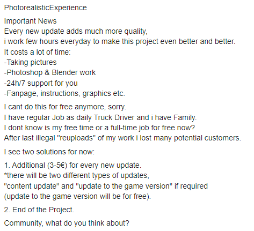
Task: Click the 'It costs a lot of time:' line
Action: (x=38, y=52)
